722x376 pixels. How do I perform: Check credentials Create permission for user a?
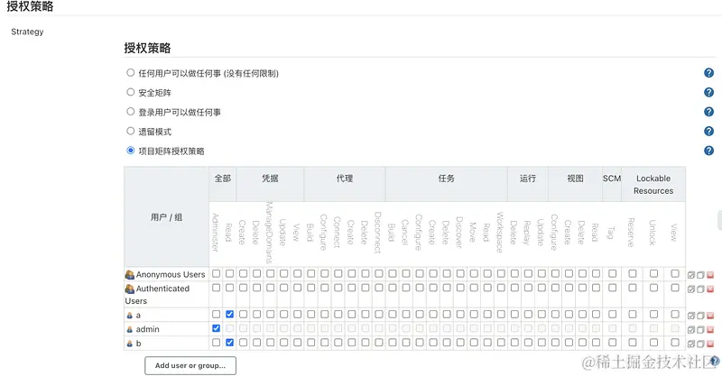(243, 315)
